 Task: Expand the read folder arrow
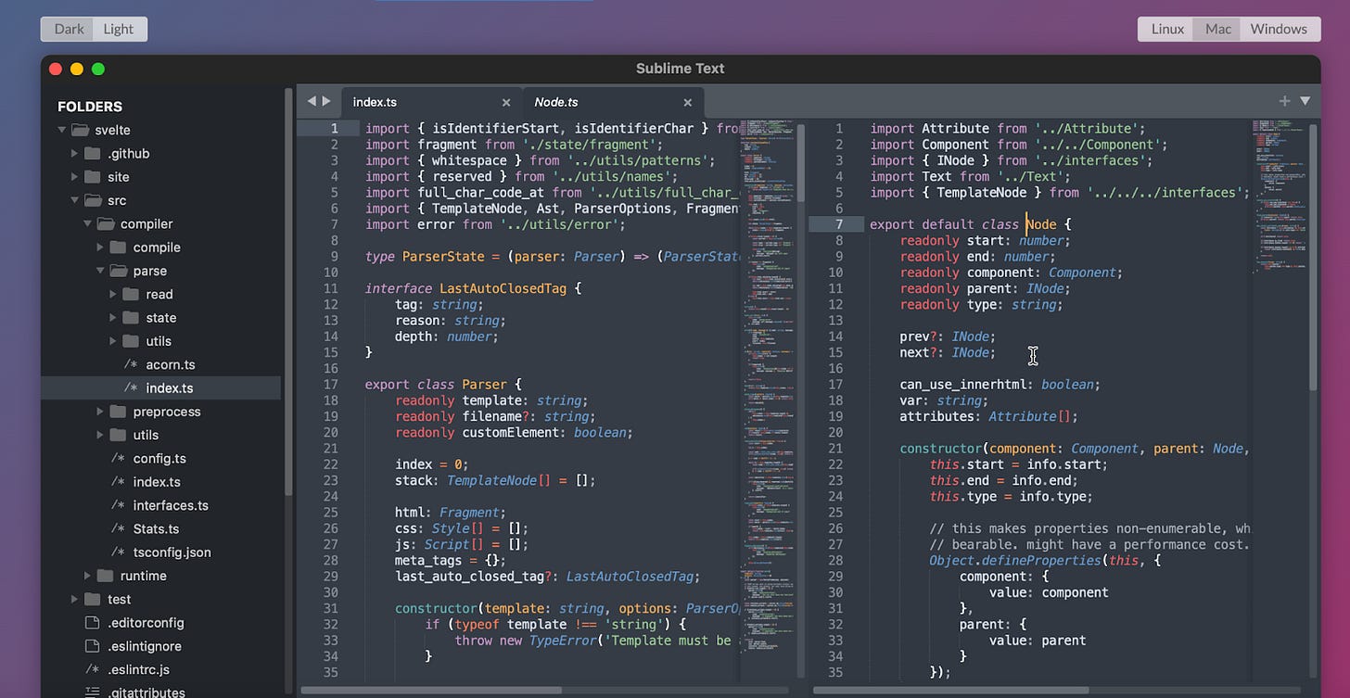(113, 294)
